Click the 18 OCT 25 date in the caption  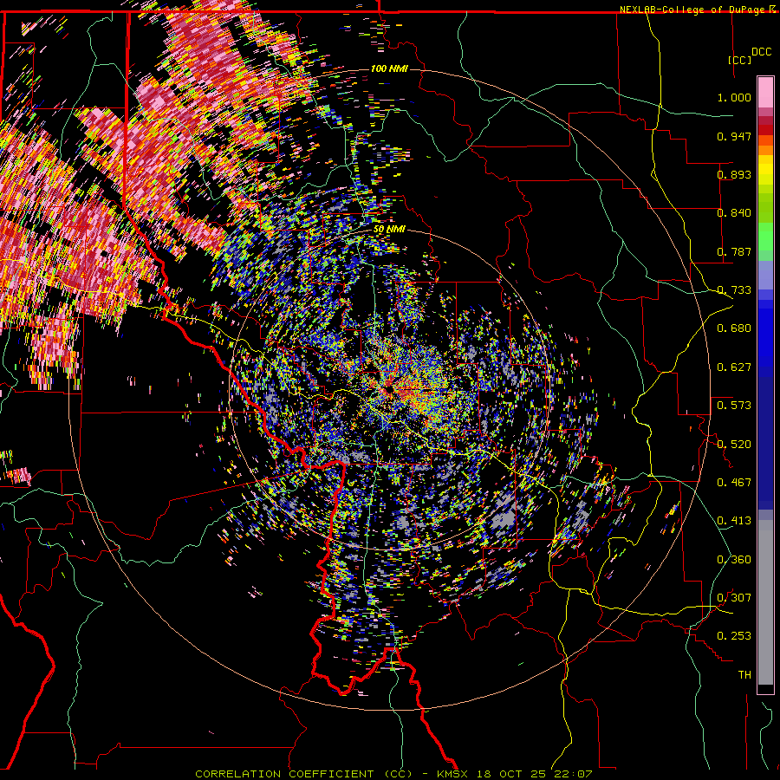[511, 774]
